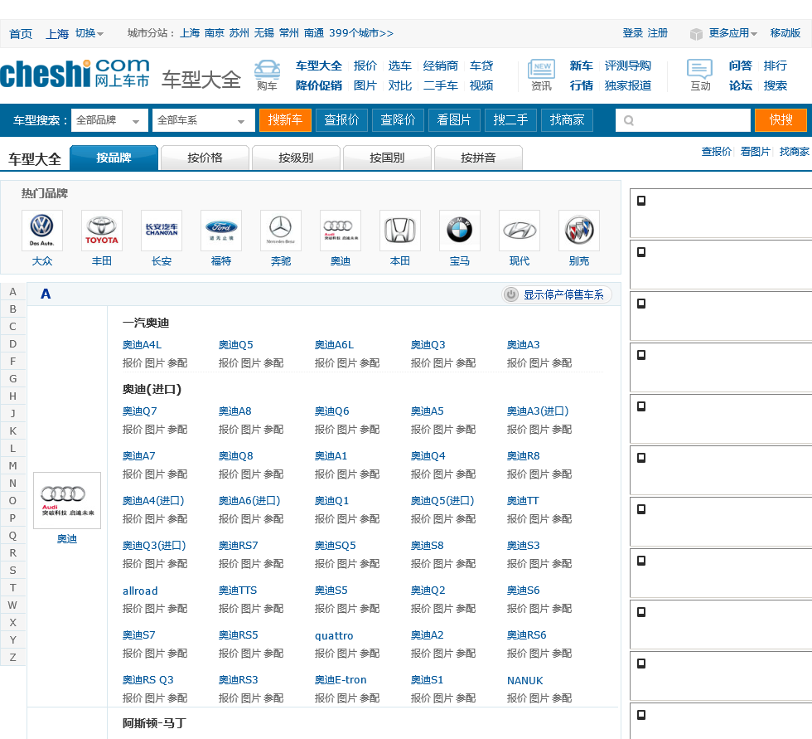Click the cheshi.com site logo
812x739 pixels.
[x=75, y=73]
